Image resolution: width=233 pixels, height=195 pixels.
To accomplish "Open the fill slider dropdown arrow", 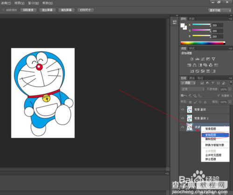I will pyautogui.click(x=230, y=102).
